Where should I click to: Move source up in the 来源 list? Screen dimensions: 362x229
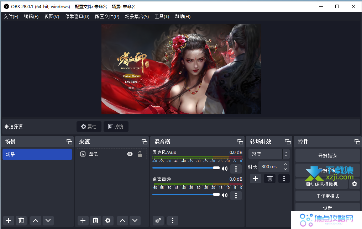point(122,221)
